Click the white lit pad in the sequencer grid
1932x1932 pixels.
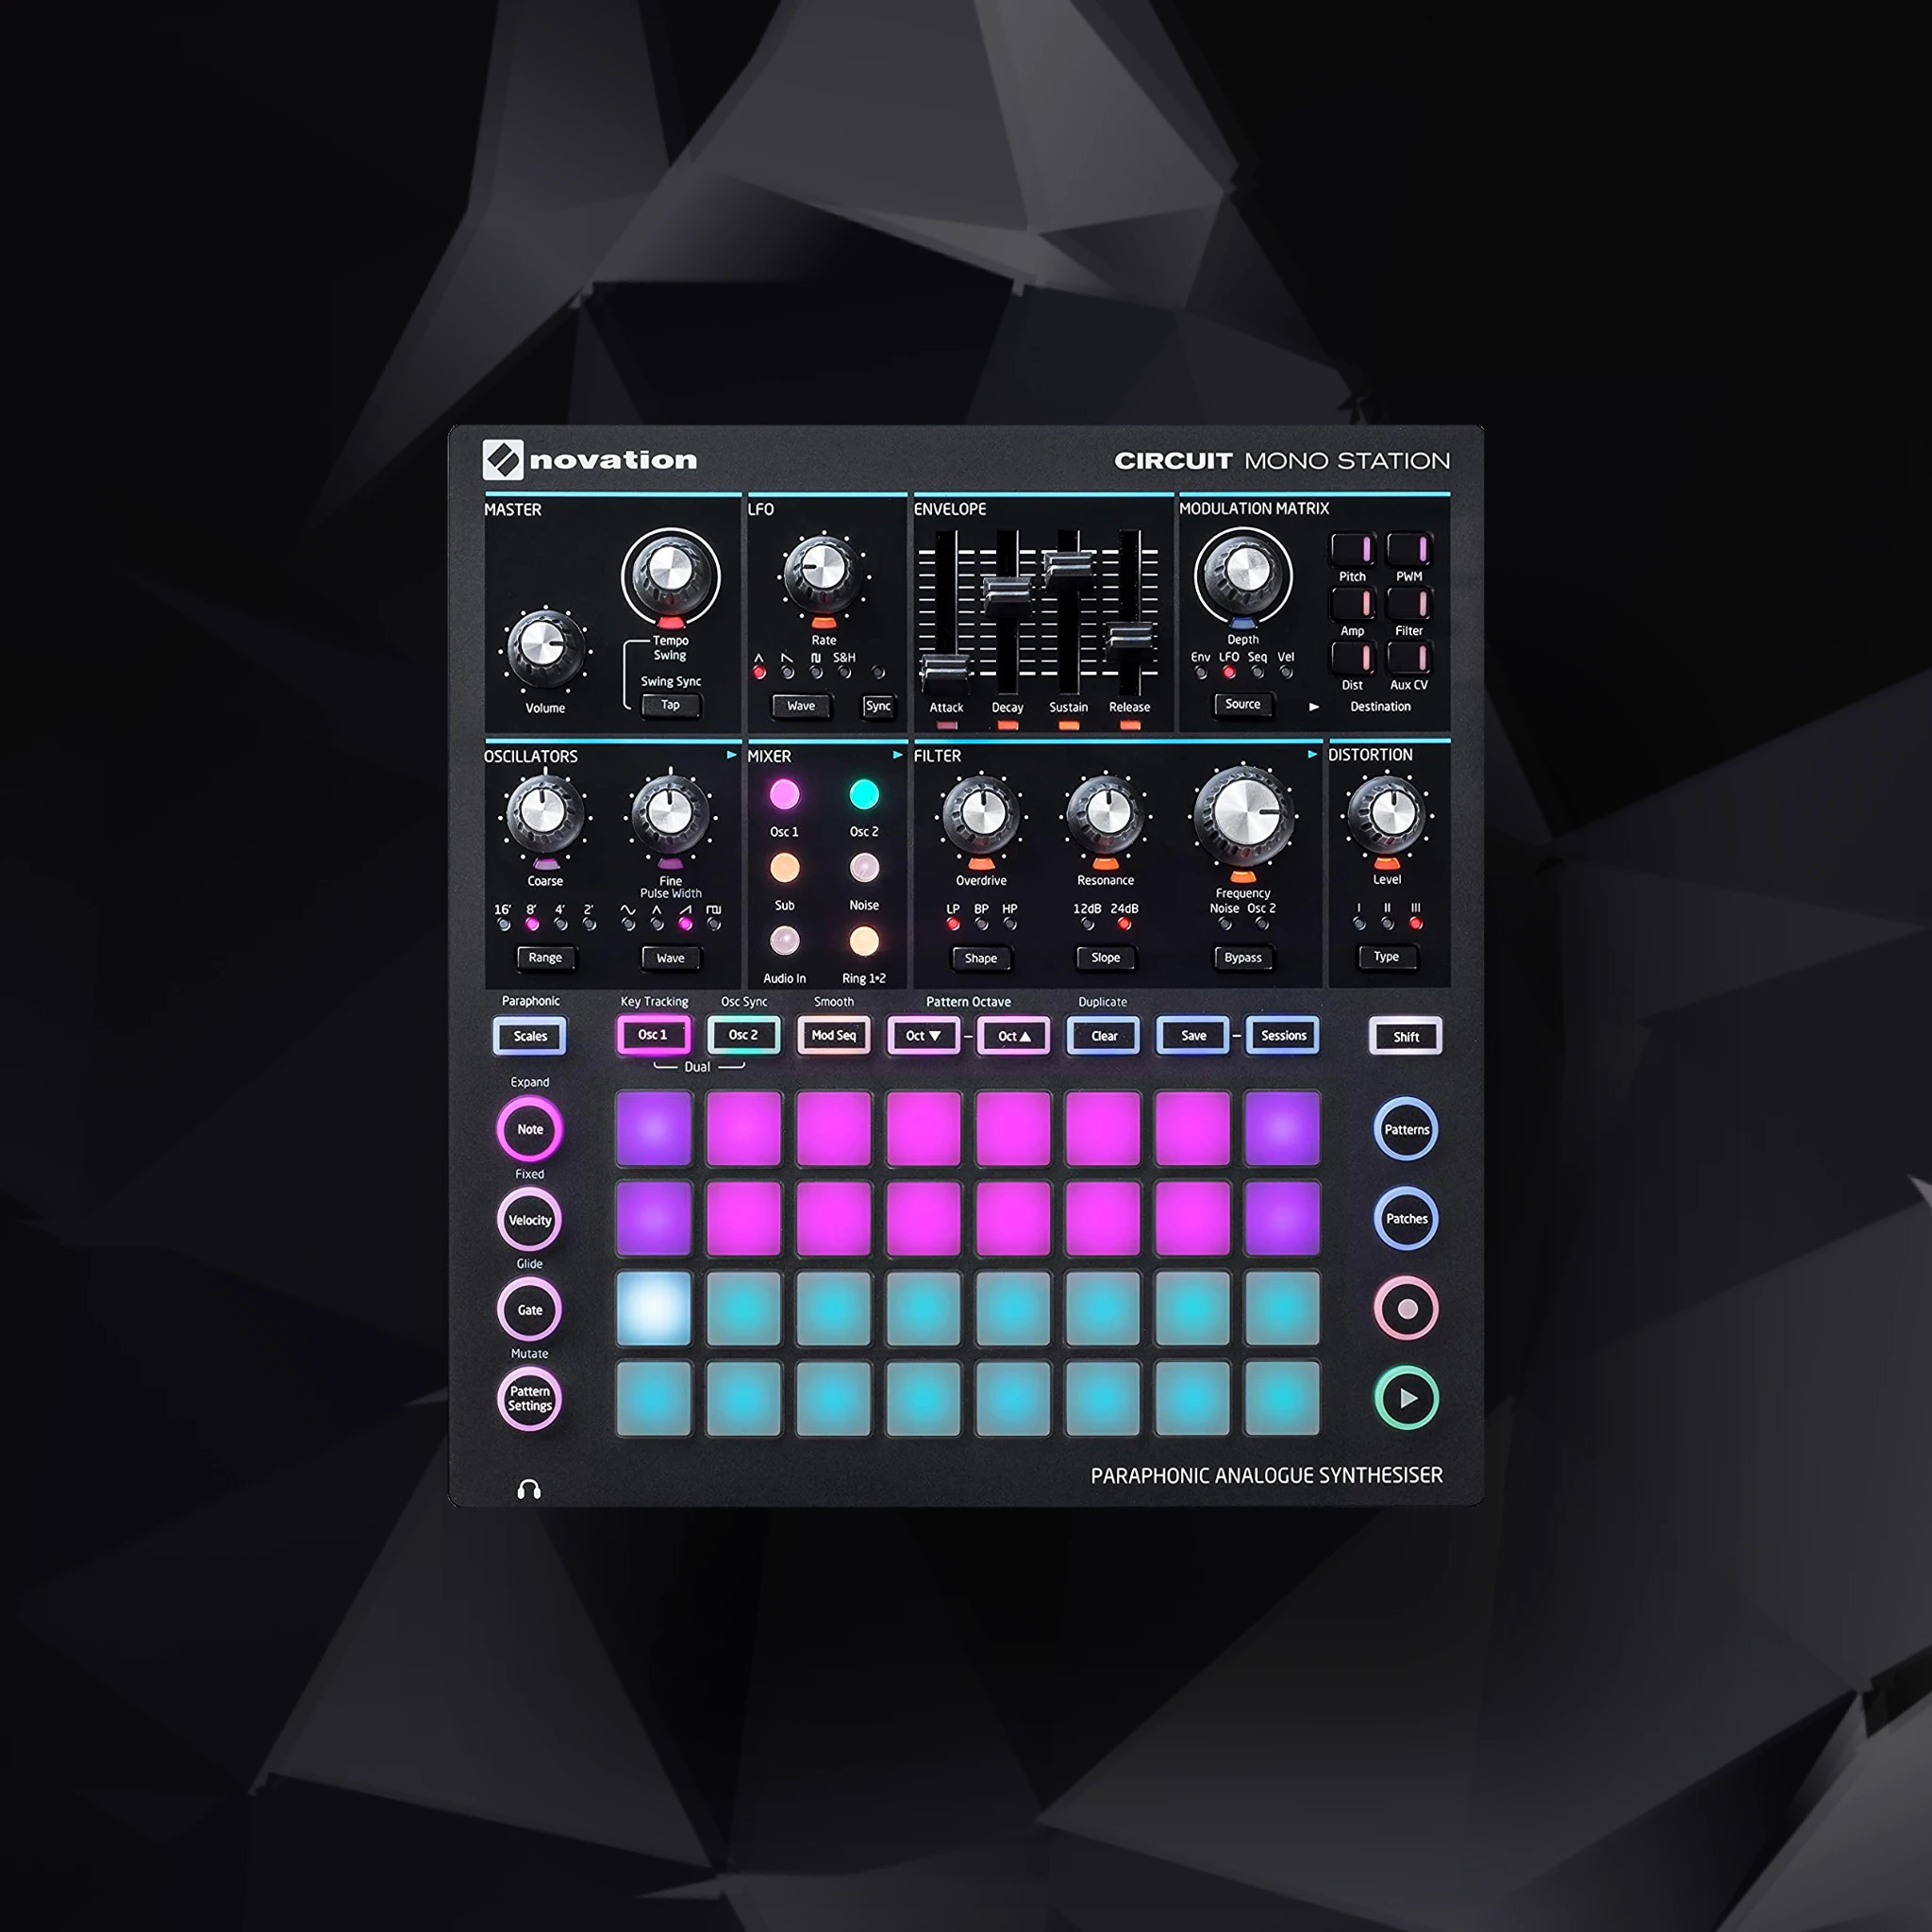point(656,1310)
